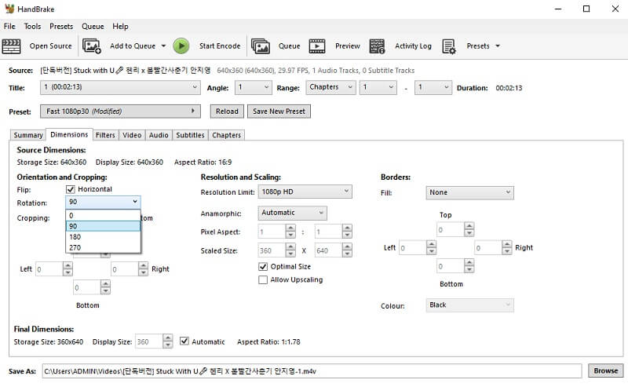The height and width of the screenshot is (387, 628).
Task: Open the border Colour Black dropdown
Action: point(469,305)
